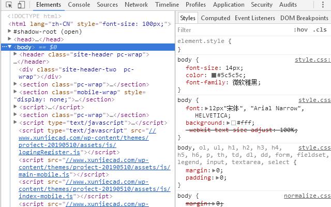Toggle the .cls class editor button

(x=320, y=30)
